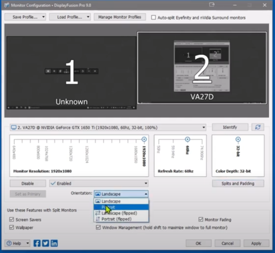Click the Cancel button
The image size is (275, 253).
[227, 243]
